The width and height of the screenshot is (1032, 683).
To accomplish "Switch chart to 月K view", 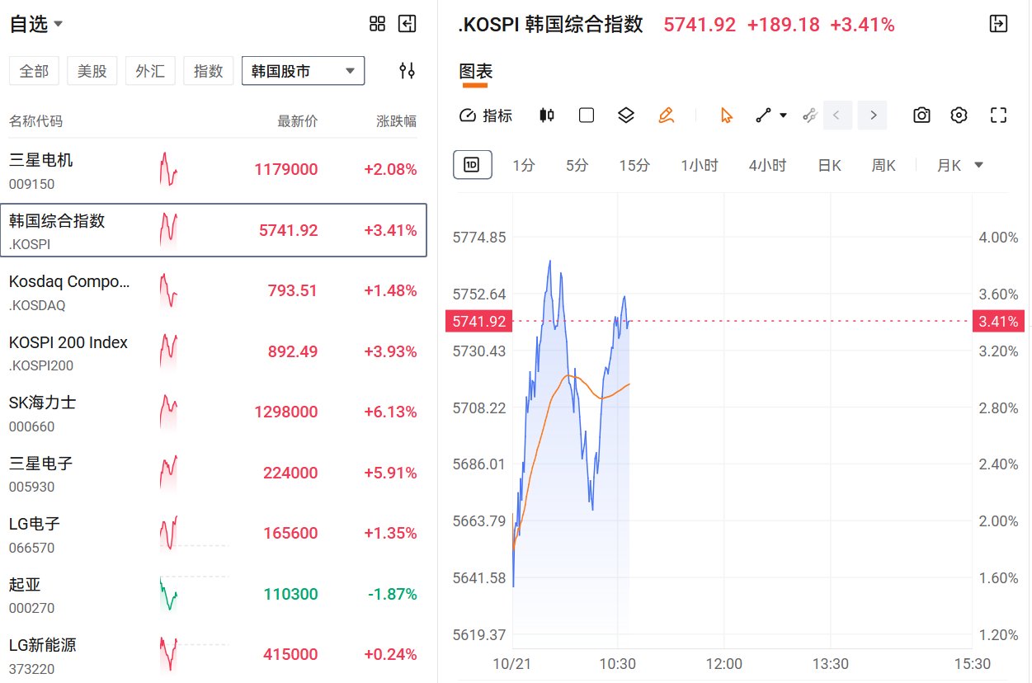I will coord(949,165).
